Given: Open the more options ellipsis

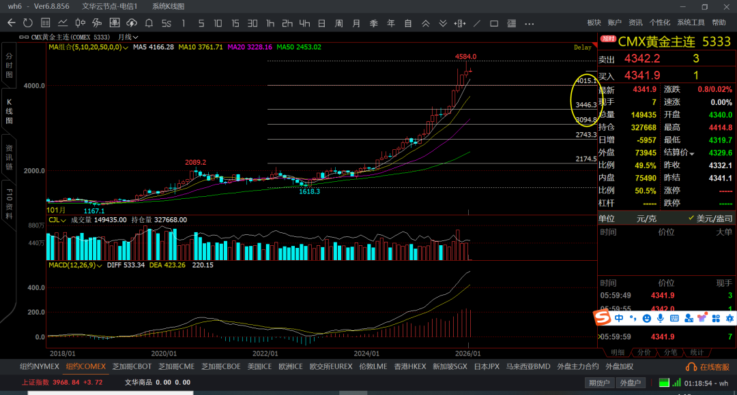Looking at the screenshot, I should (x=530, y=23).
